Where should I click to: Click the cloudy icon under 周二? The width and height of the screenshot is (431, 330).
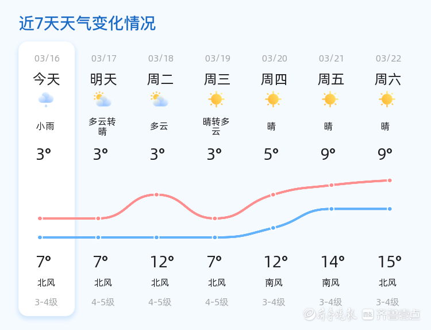[159, 99]
